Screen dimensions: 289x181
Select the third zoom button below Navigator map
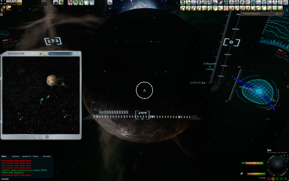47,137
